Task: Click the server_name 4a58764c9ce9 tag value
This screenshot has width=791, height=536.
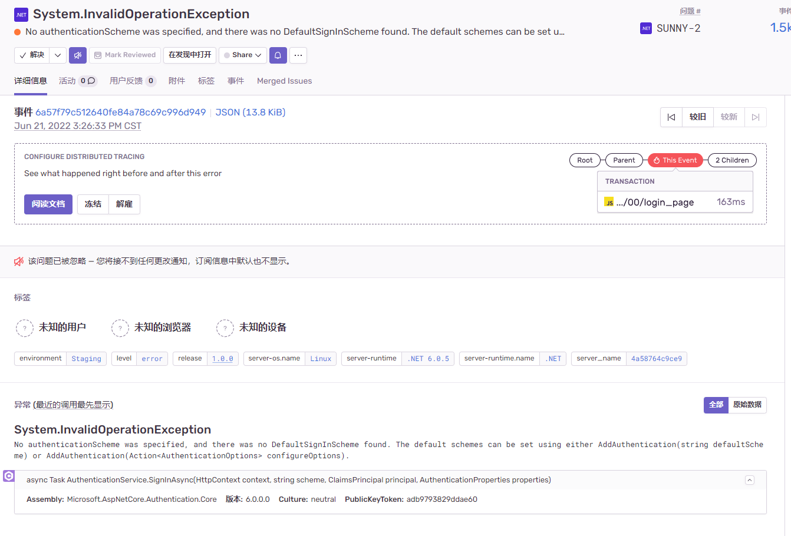Action: pyautogui.click(x=657, y=359)
